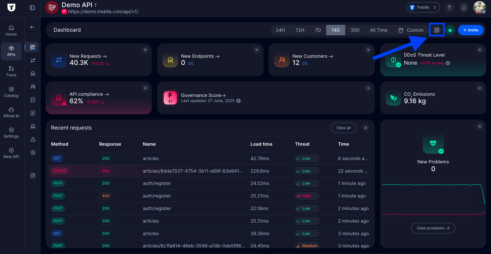Toggle the sidebar panel collapse icon
The width and height of the screenshot is (491, 254).
tap(32, 8)
